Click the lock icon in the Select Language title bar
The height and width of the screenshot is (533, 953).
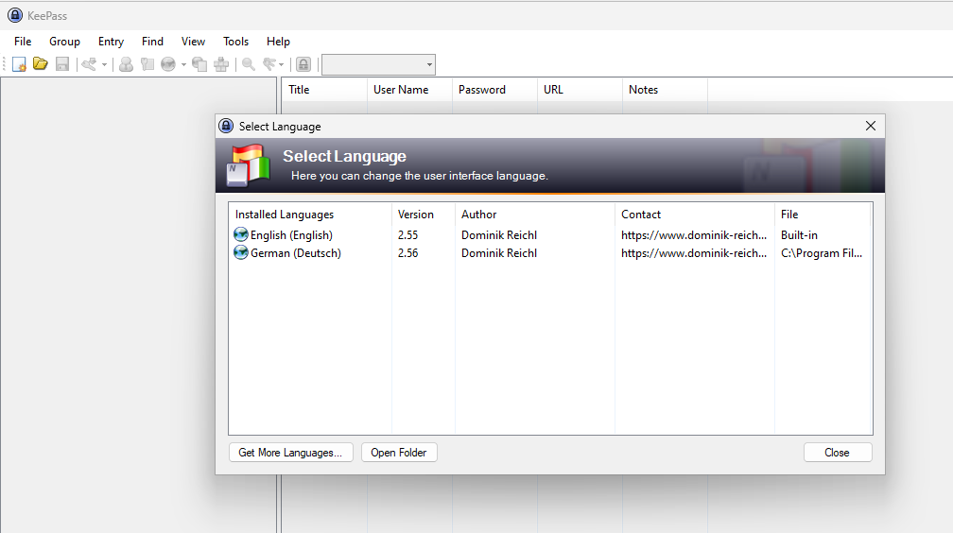tap(226, 126)
